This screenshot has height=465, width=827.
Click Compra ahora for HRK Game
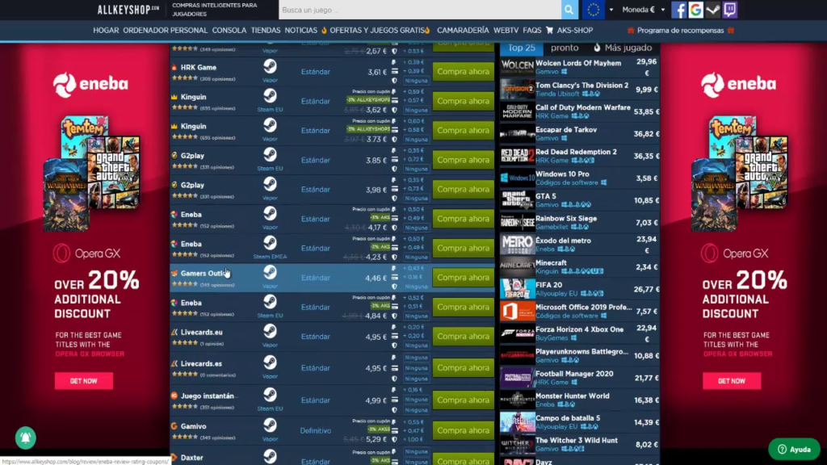pos(463,72)
